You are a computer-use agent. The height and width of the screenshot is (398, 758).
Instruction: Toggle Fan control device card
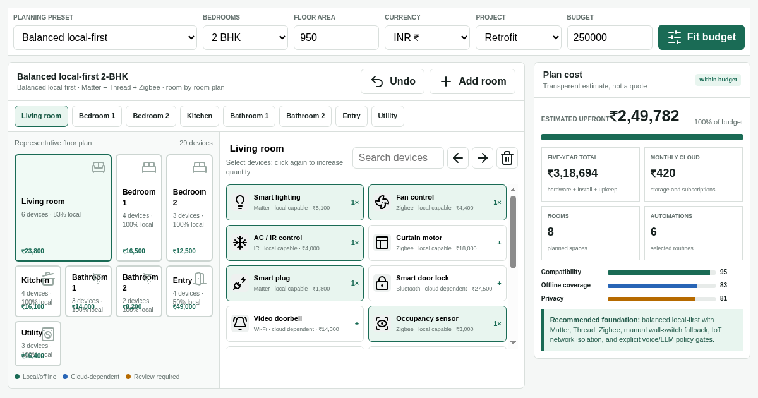click(437, 202)
